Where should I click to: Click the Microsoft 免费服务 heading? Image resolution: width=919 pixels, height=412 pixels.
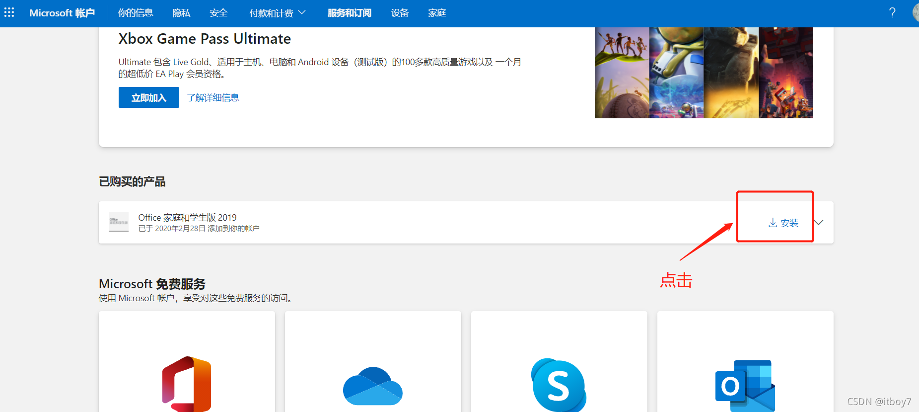[152, 284]
